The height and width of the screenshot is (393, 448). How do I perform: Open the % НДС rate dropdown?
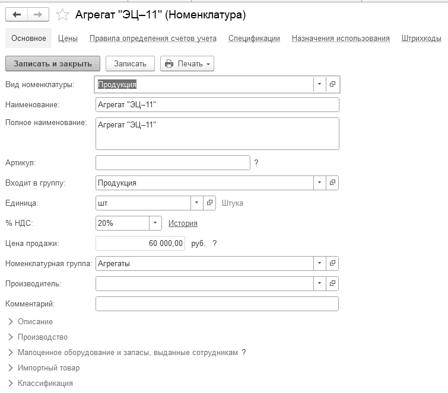155,223
